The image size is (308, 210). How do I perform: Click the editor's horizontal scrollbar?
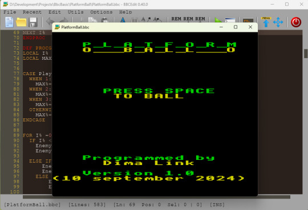[x=156, y=197]
